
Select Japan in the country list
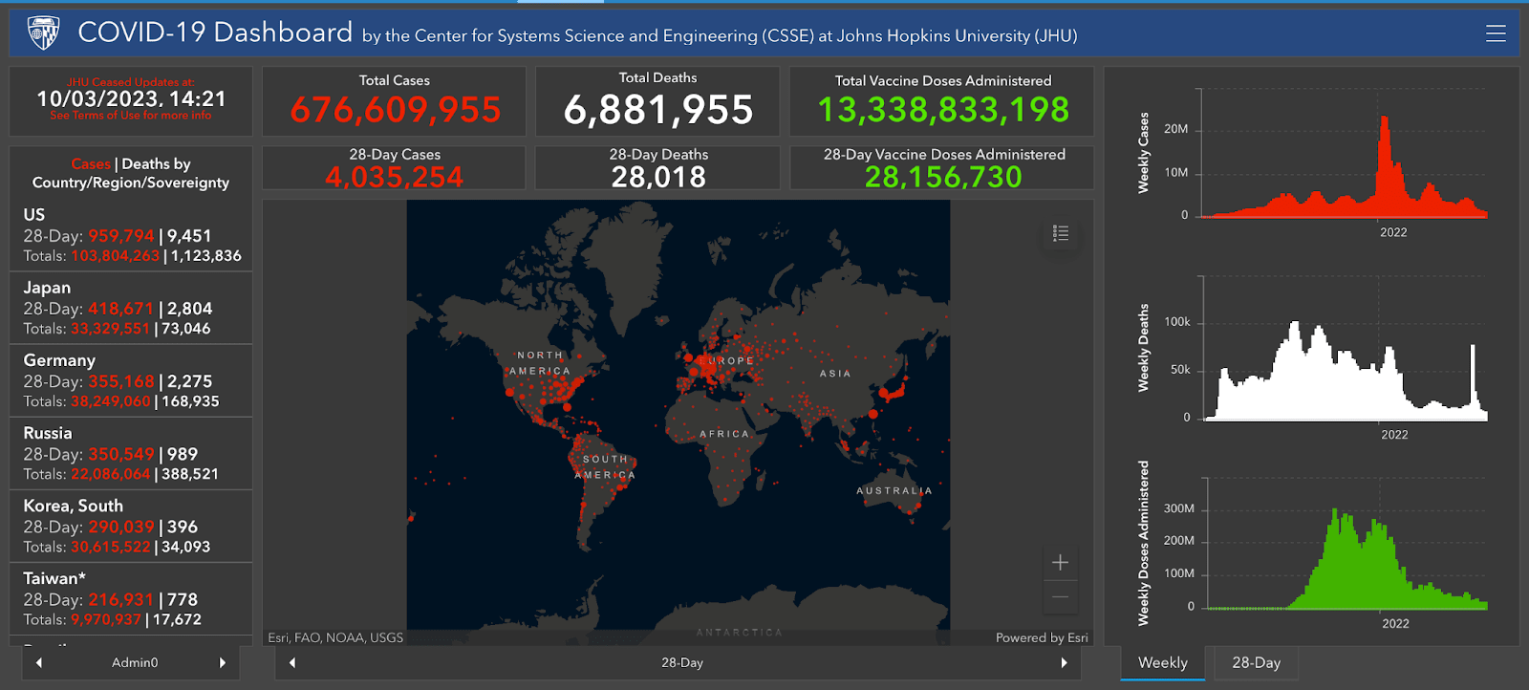pyautogui.click(x=131, y=308)
